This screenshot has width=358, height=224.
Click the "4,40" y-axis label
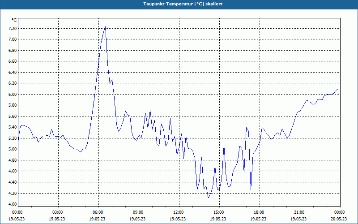tap(13, 182)
